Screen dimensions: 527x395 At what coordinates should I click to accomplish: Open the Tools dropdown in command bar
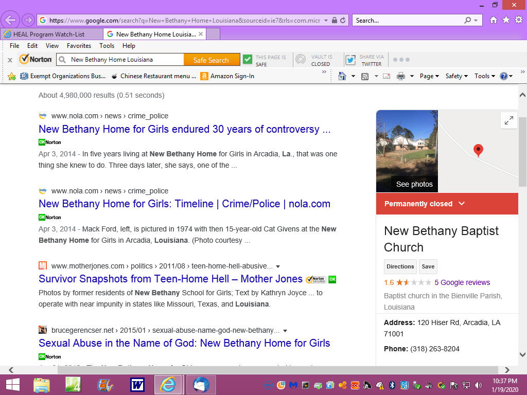tap(485, 76)
